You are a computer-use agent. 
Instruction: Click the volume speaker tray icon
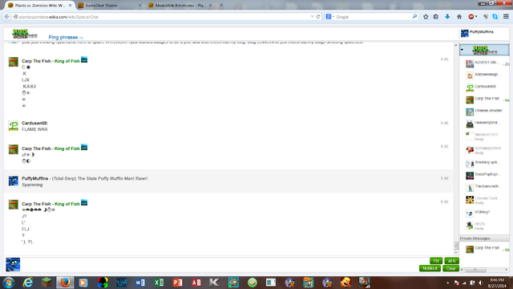coord(480,283)
